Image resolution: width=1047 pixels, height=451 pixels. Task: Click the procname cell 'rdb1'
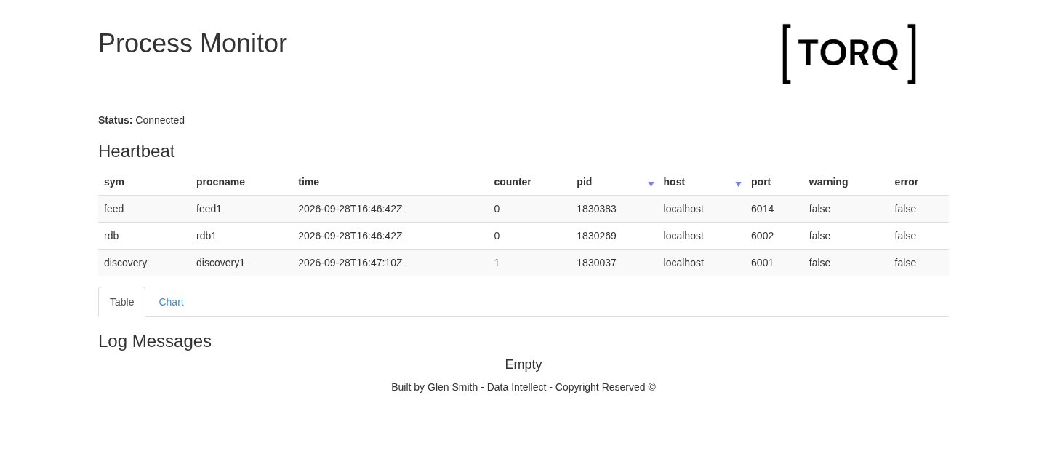(x=206, y=236)
